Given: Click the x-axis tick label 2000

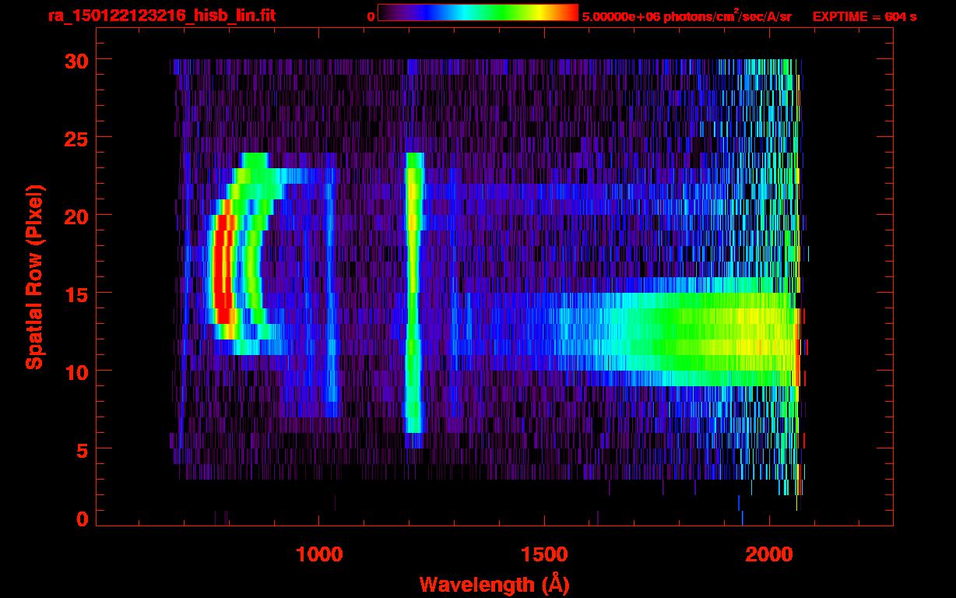Looking at the screenshot, I should 769,554.
